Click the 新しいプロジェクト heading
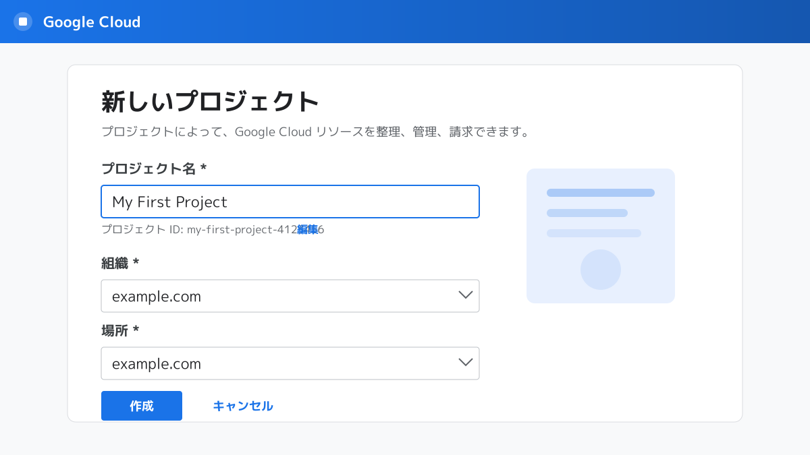This screenshot has height=455, width=810. coord(210,102)
